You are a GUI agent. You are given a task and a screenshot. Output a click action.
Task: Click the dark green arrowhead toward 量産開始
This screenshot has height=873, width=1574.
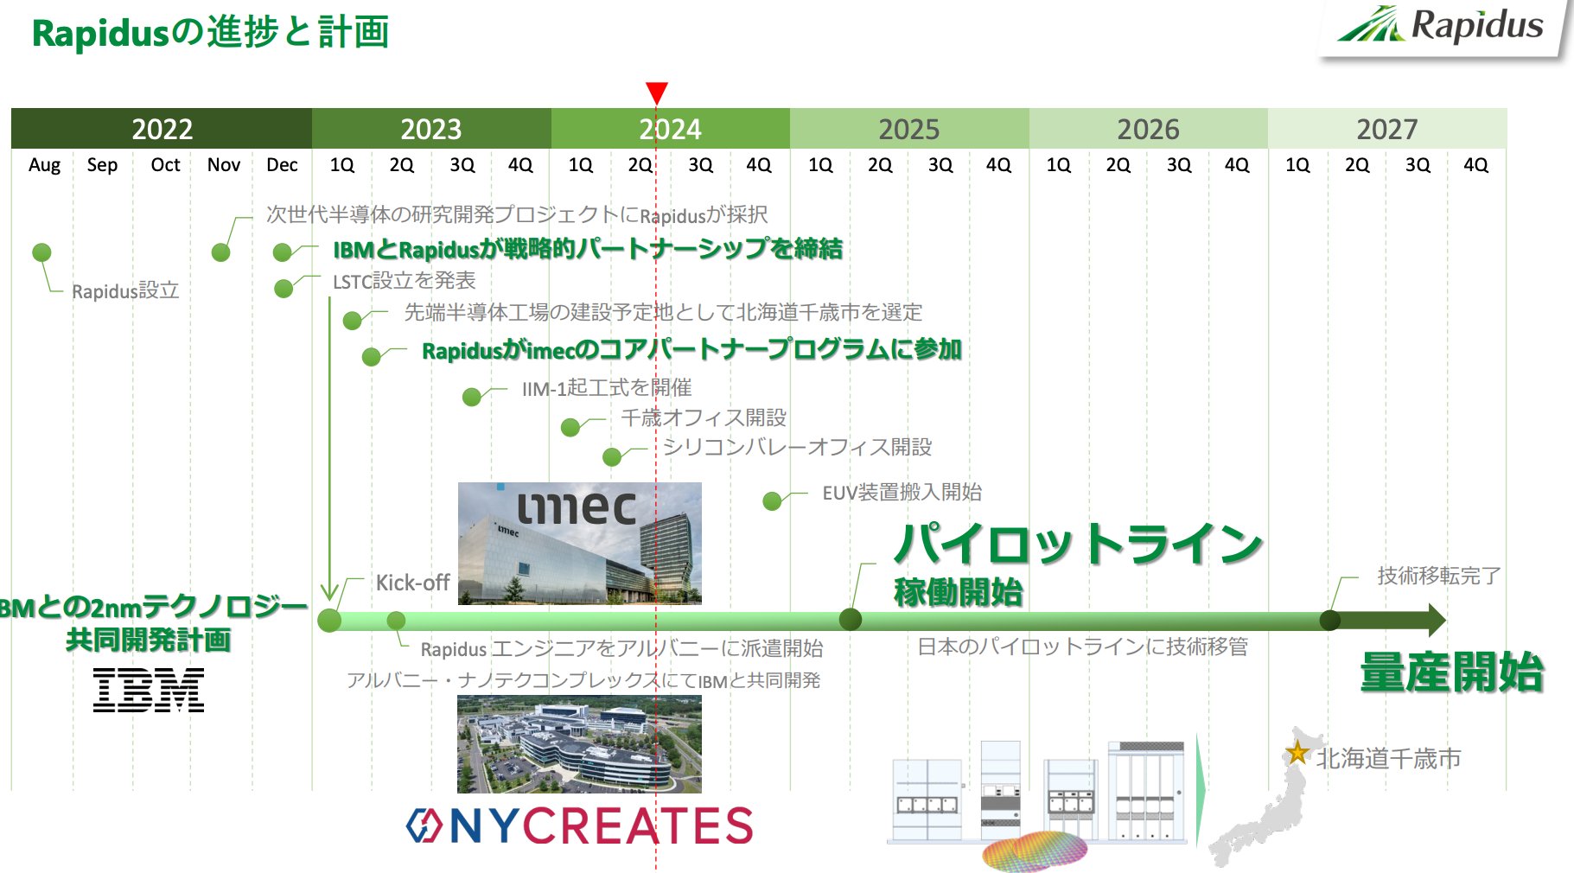(x=1437, y=620)
